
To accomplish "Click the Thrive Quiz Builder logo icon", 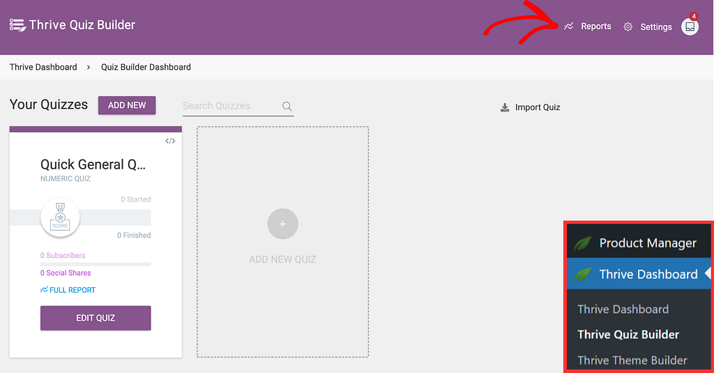I will coord(17,25).
